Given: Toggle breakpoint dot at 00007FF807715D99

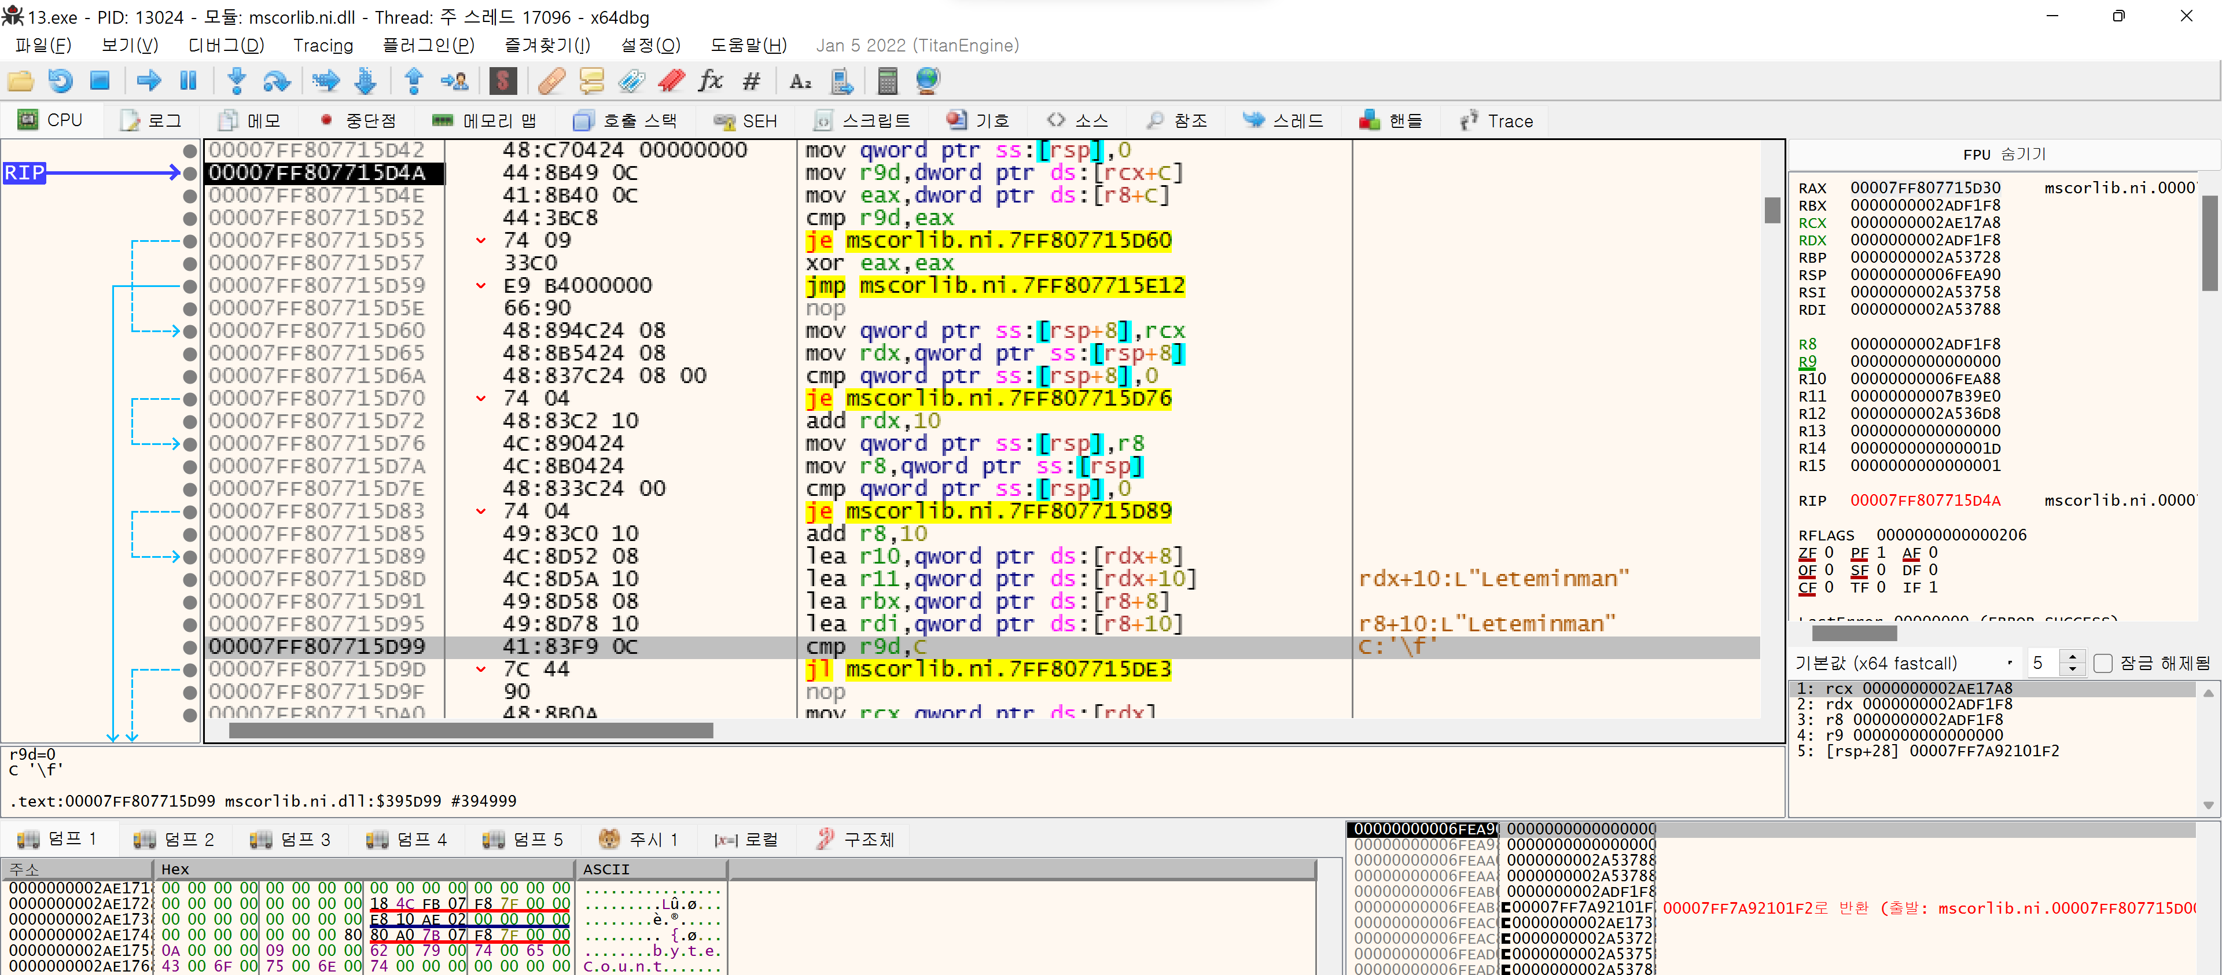Looking at the screenshot, I should (x=190, y=647).
